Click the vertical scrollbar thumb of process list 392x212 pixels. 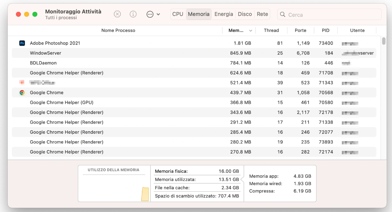pos(384,41)
